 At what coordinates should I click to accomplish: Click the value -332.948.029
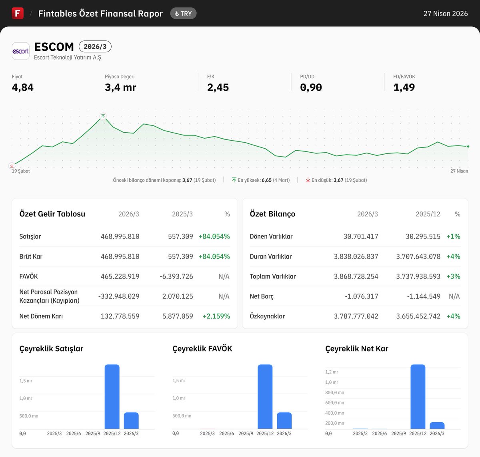tap(119, 296)
